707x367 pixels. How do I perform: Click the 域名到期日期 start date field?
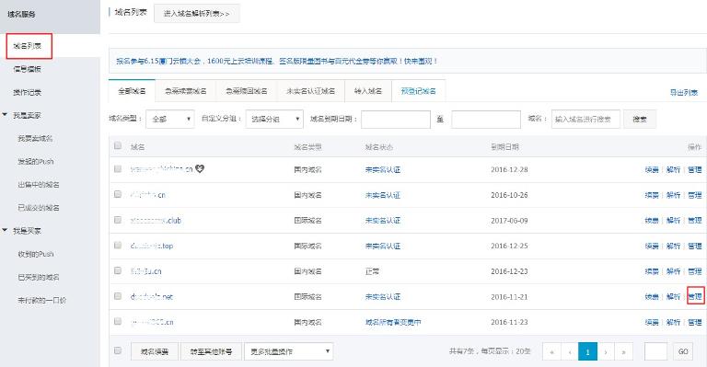point(396,120)
